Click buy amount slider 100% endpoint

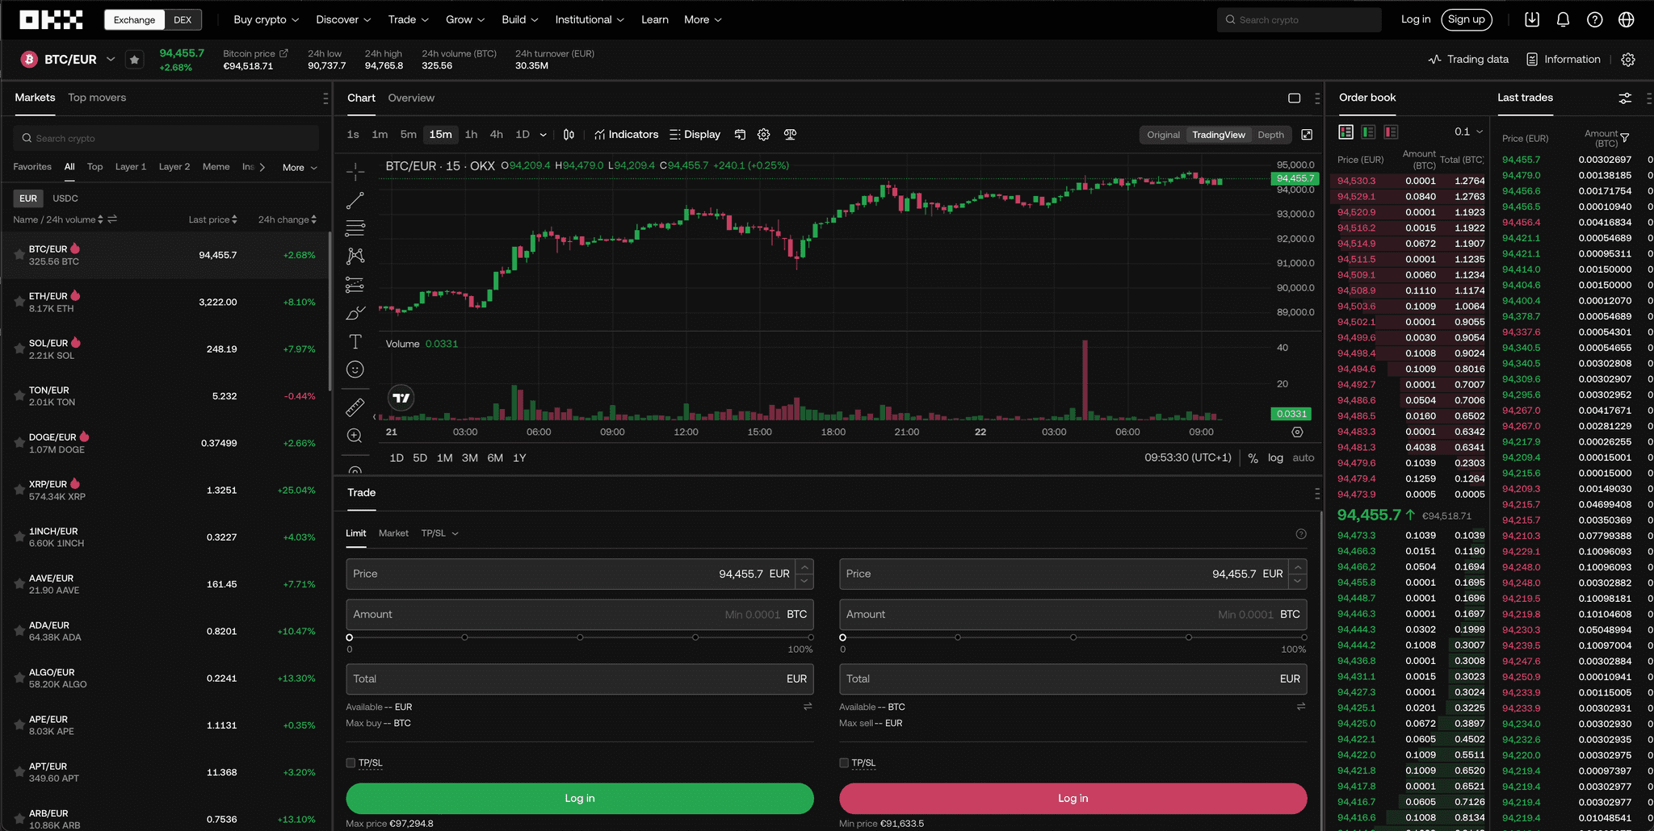point(810,637)
